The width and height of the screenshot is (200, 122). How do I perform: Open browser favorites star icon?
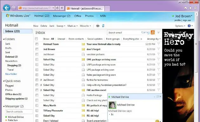(190, 8)
